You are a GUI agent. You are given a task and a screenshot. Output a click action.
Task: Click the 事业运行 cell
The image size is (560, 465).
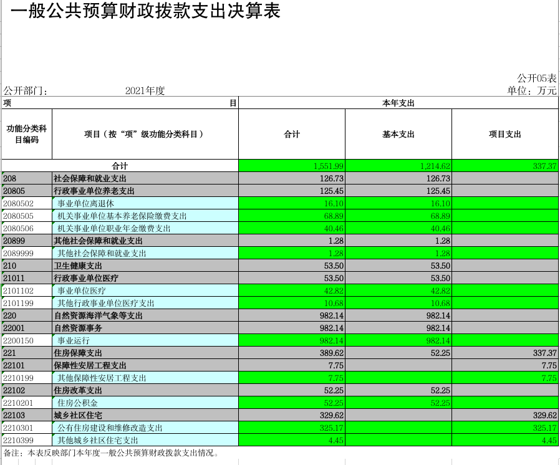pyautogui.click(x=145, y=340)
